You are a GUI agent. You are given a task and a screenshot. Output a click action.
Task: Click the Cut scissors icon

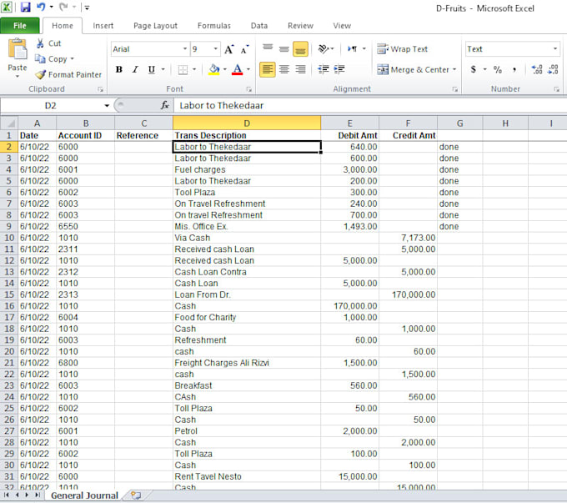pos(40,43)
